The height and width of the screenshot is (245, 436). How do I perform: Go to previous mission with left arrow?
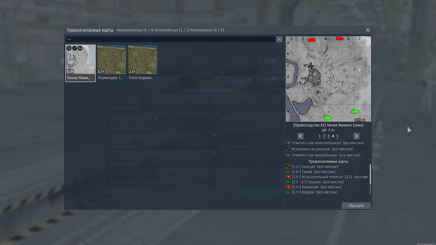pos(300,136)
